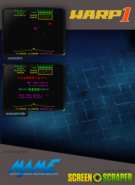This screenshot has height=185, width=135.
Task: Click 'custom box created by' text
Action: tap(116, 171)
